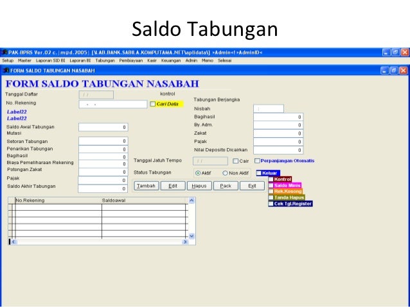Tick the Cari Data checkbox
The width and height of the screenshot is (410, 307).
[153, 104]
